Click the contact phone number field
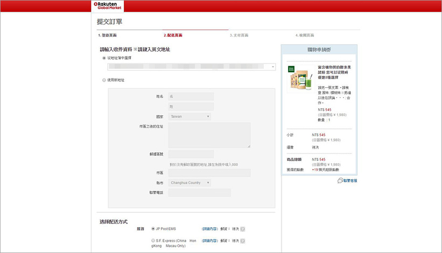The height and width of the screenshot is (253, 442). (199, 193)
